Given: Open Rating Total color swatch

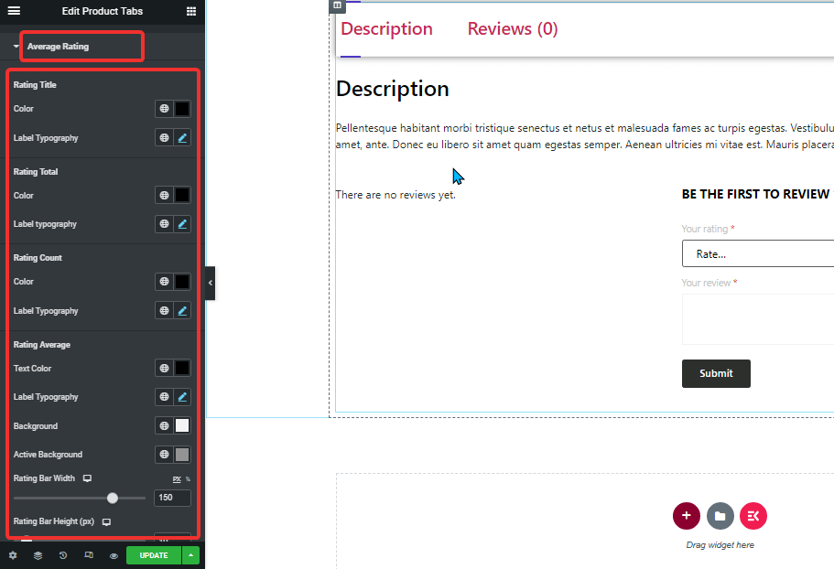Looking at the screenshot, I should point(182,195).
